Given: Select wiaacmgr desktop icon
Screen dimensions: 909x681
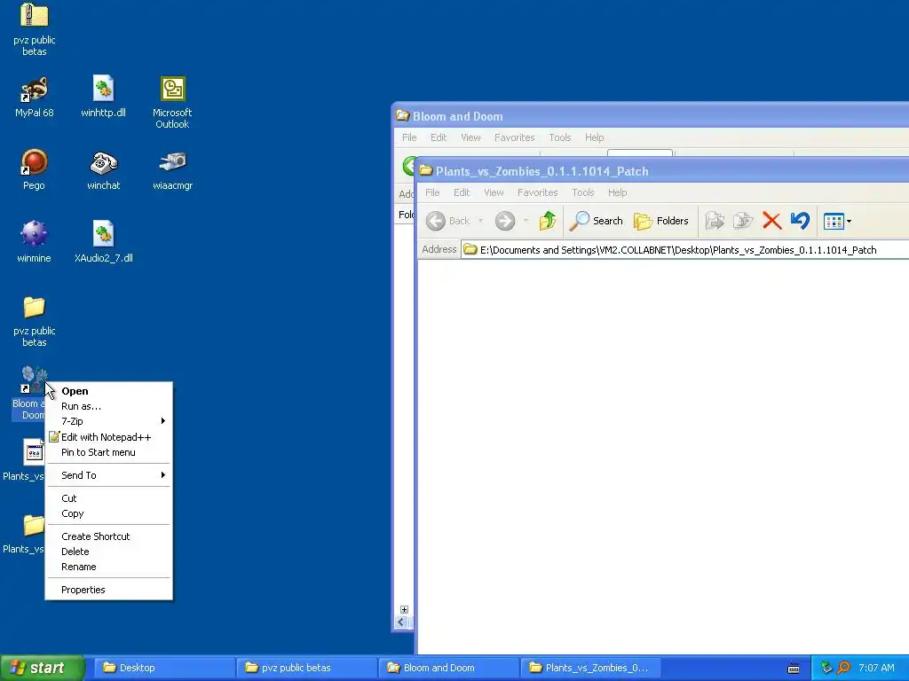Looking at the screenshot, I should pyautogui.click(x=172, y=162).
